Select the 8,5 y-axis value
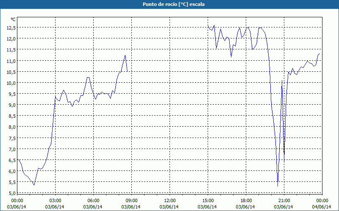The width and height of the screenshot is (339, 211). tap(12, 116)
